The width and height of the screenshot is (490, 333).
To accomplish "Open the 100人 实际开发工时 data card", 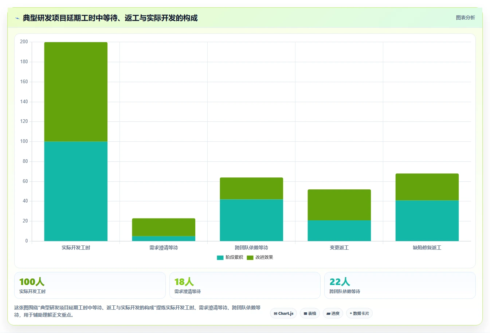I will pos(90,285).
